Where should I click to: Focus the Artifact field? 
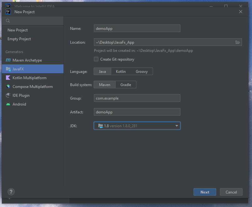pyautogui.click(x=137, y=112)
